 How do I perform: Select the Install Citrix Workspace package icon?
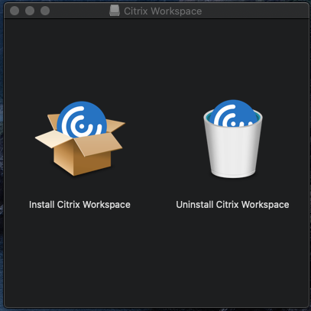pyautogui.click(x=80, y=138)
